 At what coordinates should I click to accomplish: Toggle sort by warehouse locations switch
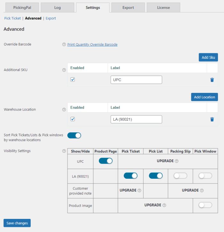pos(74,135)
